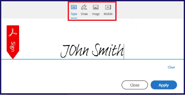The image size is (185, 95).
Task: Click the red Adobe Sign ribbon
Action: click(x=13, y=42)
